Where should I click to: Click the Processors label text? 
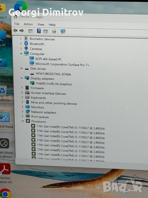[x=39, y=122]
